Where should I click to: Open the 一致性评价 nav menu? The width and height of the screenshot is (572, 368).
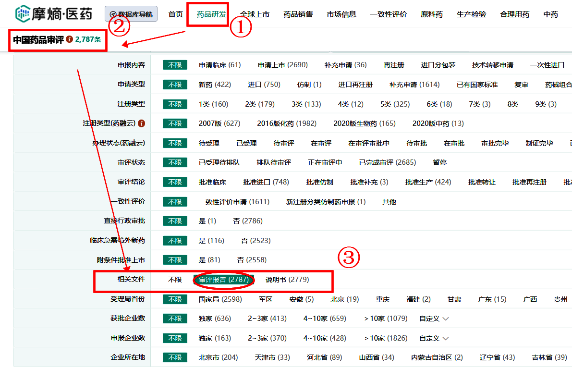click(388, 14)
